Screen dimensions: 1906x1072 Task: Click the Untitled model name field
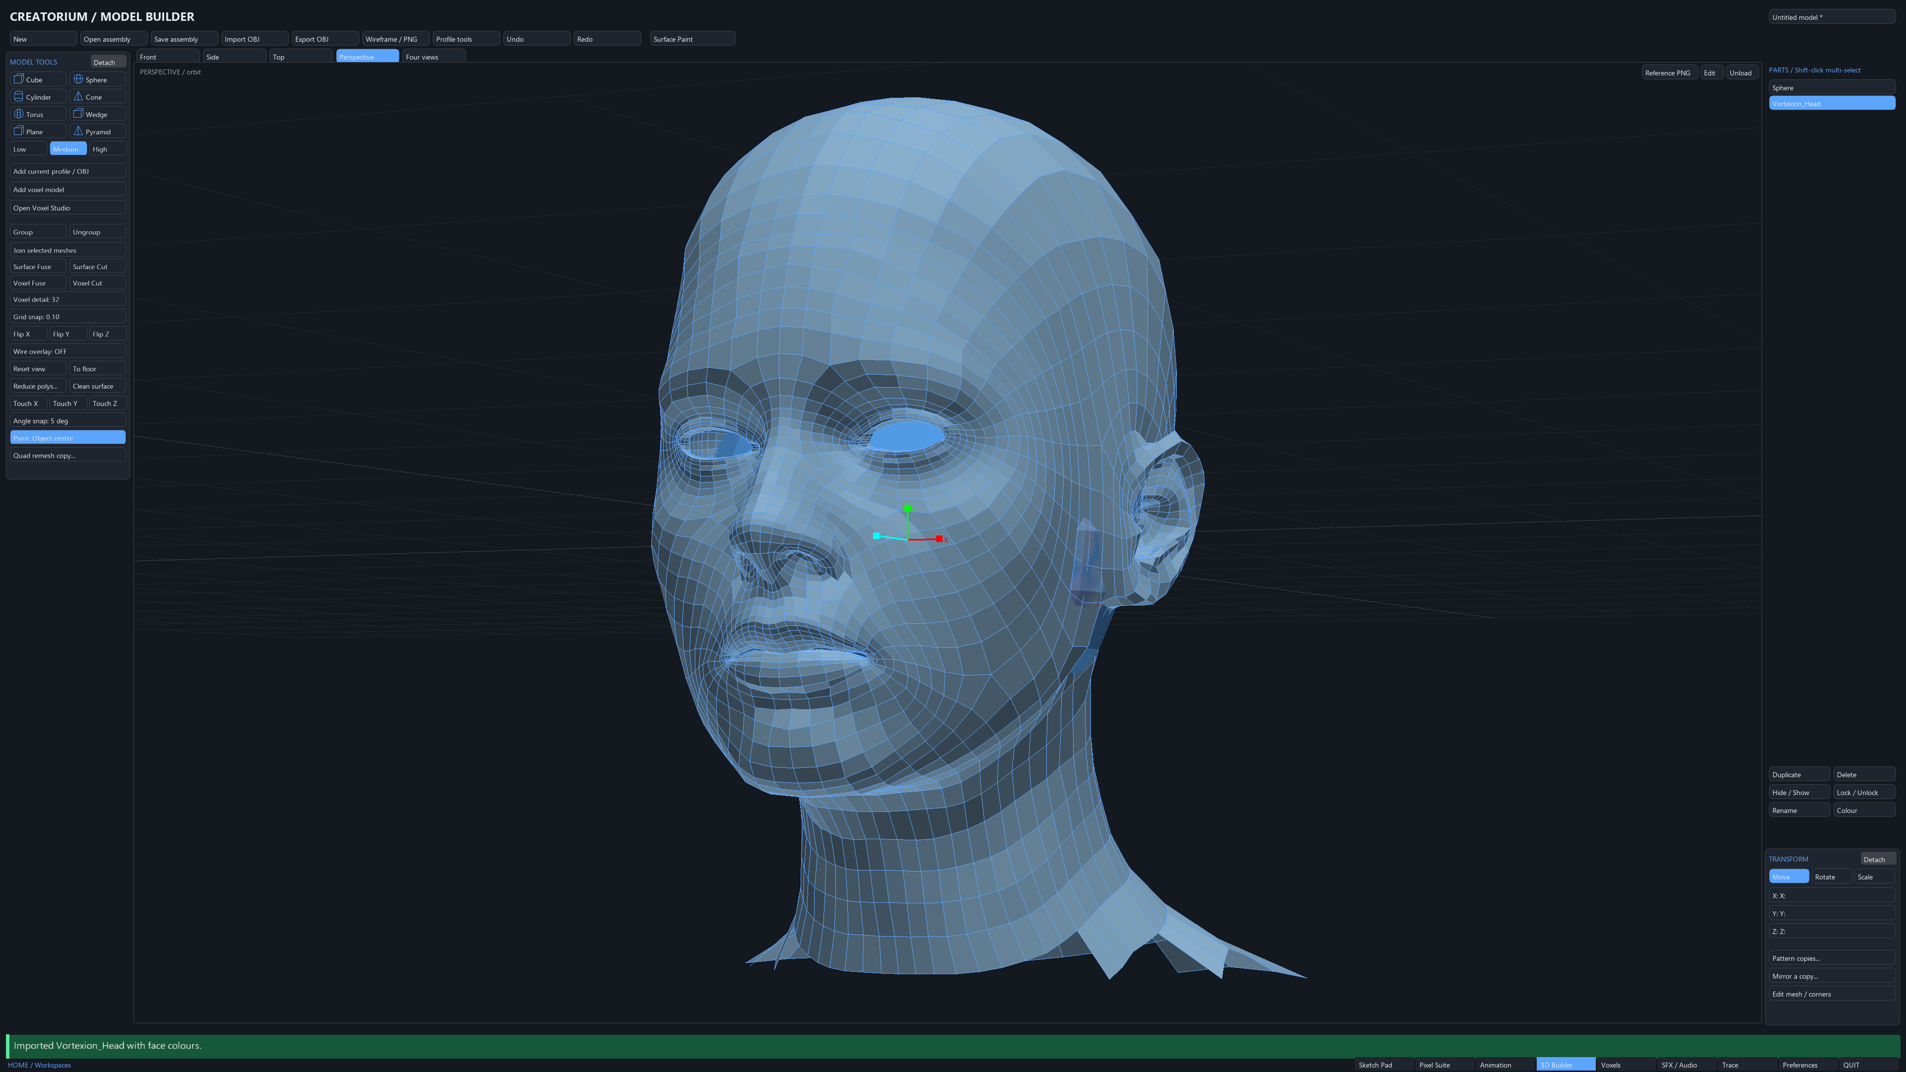[x=1832, y=17]
